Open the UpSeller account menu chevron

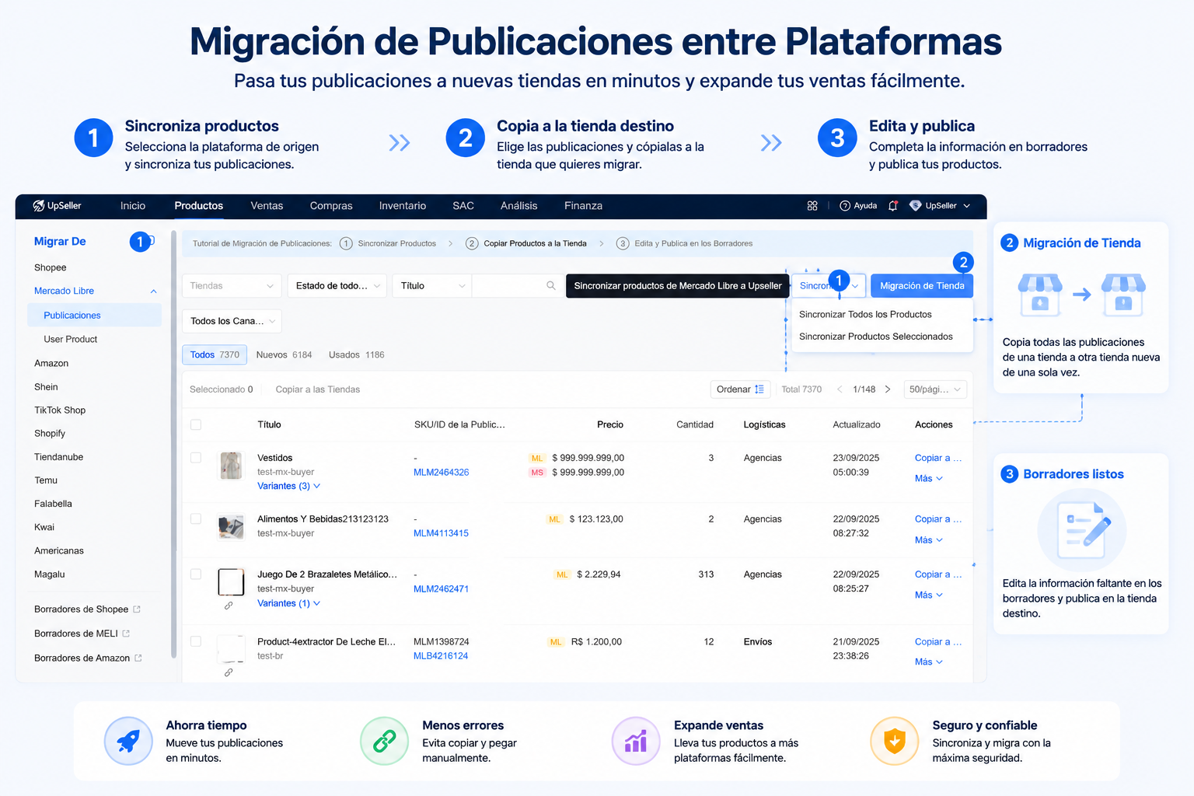(967, 206)
